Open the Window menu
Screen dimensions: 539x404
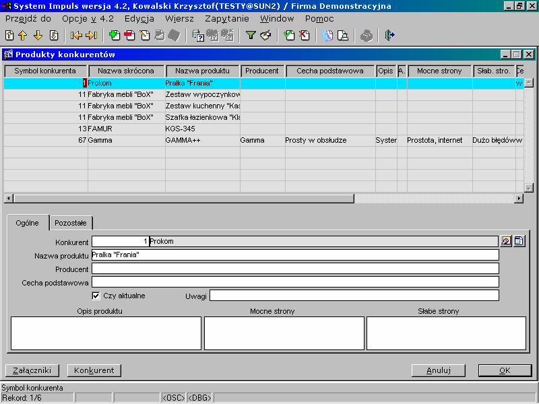click(277, 19)
